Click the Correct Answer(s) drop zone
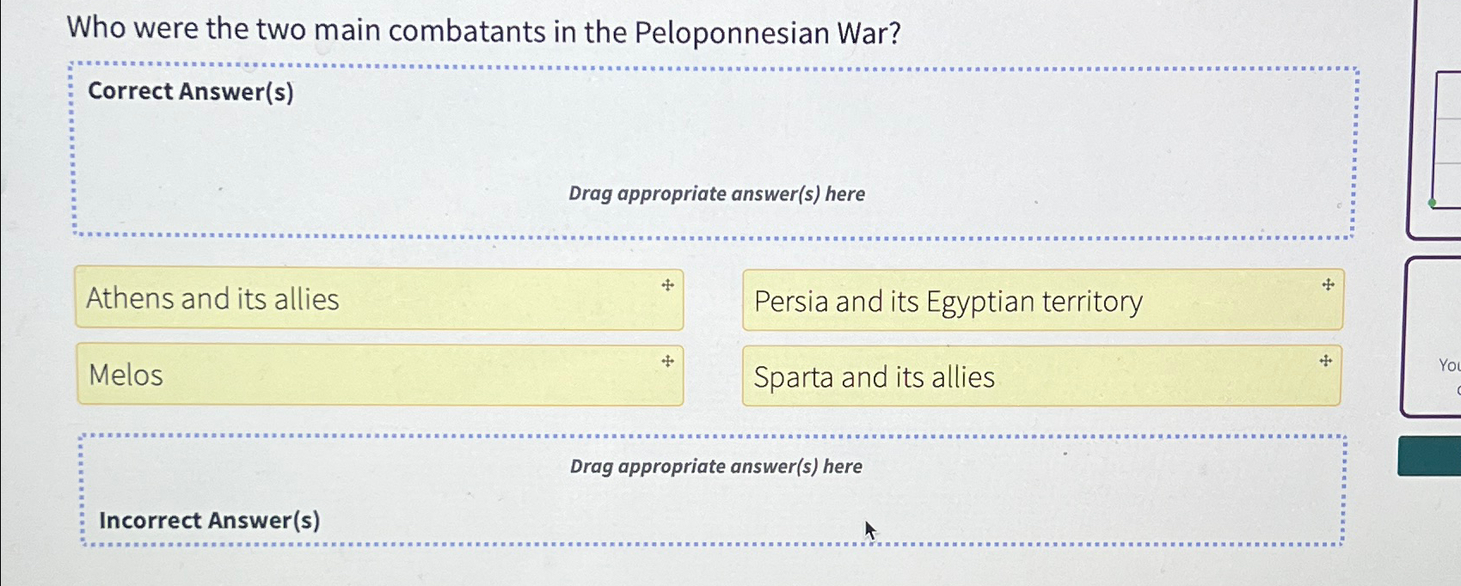Viewport: 1461px width, 586px height. click(x=714, y=146)
